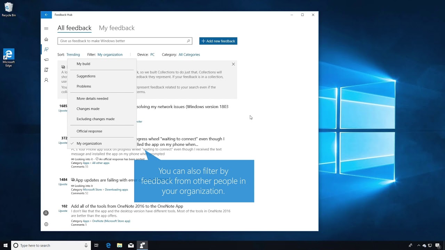Open Achievements person icon in sidebar
The width and height of the screenshot is (445, 250).
tap(46, 80)
